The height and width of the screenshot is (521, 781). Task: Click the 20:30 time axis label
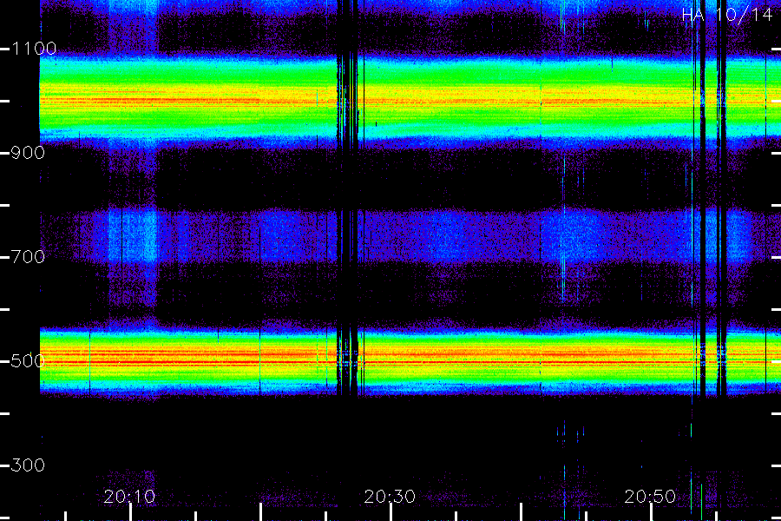tap(390, 496)
